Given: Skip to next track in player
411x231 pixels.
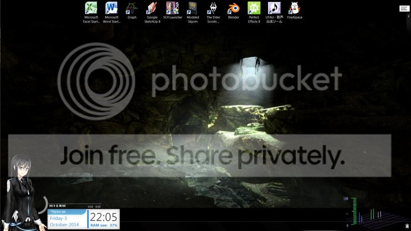Looking at the screenshot, I should pos(64,206).
